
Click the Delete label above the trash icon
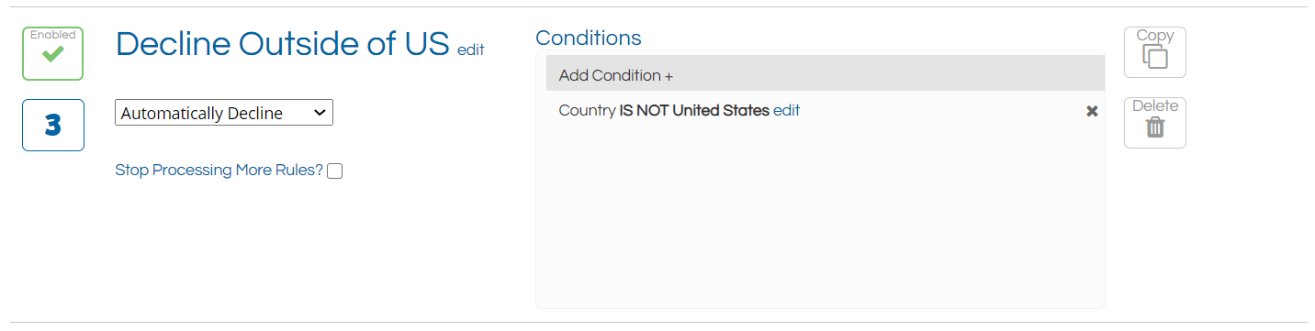1155,106
